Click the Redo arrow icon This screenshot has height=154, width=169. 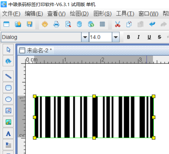click(x=163, y=24)
